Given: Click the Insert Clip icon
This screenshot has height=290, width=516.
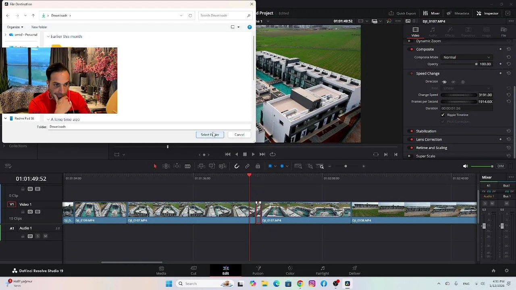Looking at the screenshot, I should click(201, 166).
